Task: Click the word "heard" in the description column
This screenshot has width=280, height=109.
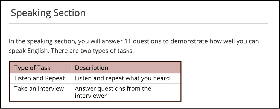Action: tap(161, 78)
